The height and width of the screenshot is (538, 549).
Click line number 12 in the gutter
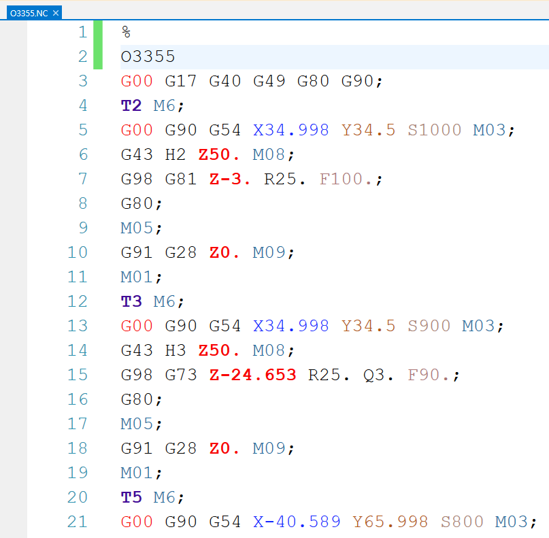(x=77, y=302)
